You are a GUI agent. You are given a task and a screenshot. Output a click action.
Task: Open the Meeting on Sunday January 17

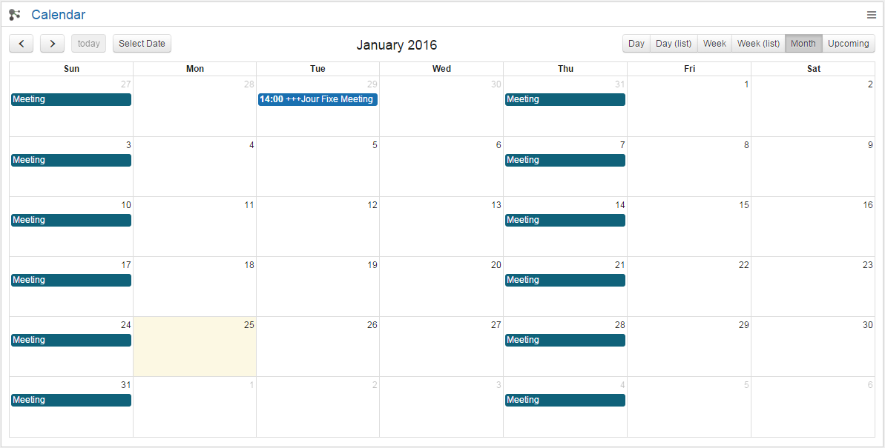coord(70,280)
